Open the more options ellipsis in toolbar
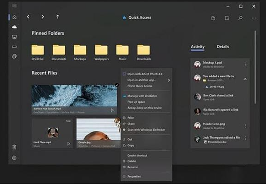The width and height of the screenshot is (266, 185). click(254, 18)
